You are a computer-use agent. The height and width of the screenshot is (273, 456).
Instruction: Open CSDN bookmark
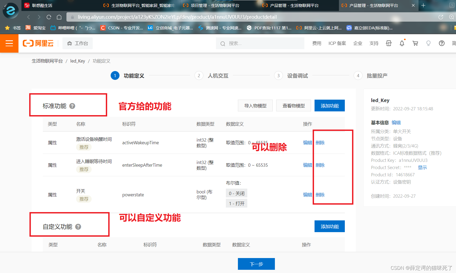(x=122, y=28)
